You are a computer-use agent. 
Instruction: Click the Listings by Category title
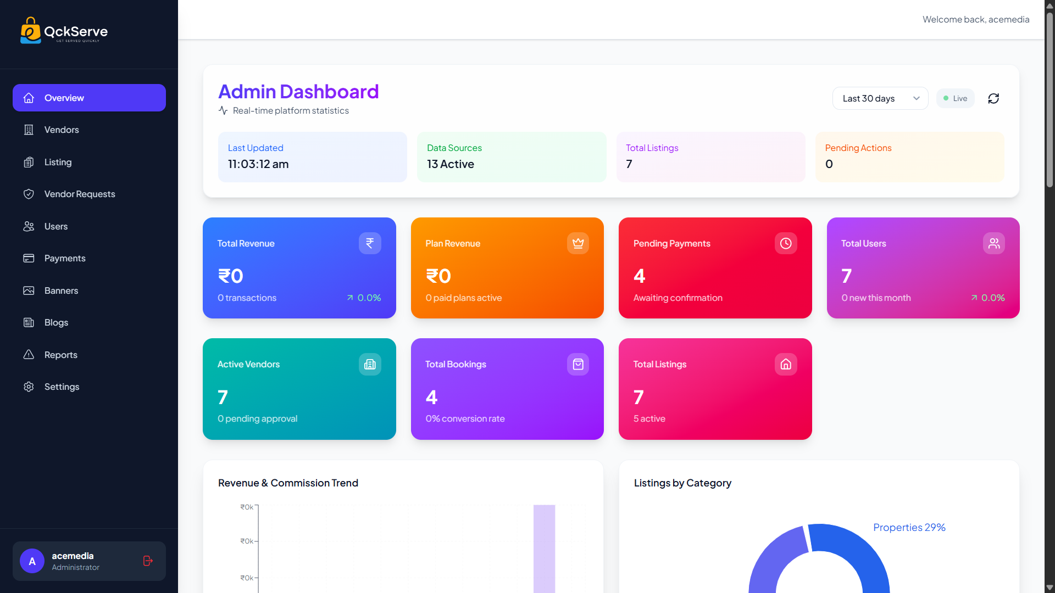point(682,483)
